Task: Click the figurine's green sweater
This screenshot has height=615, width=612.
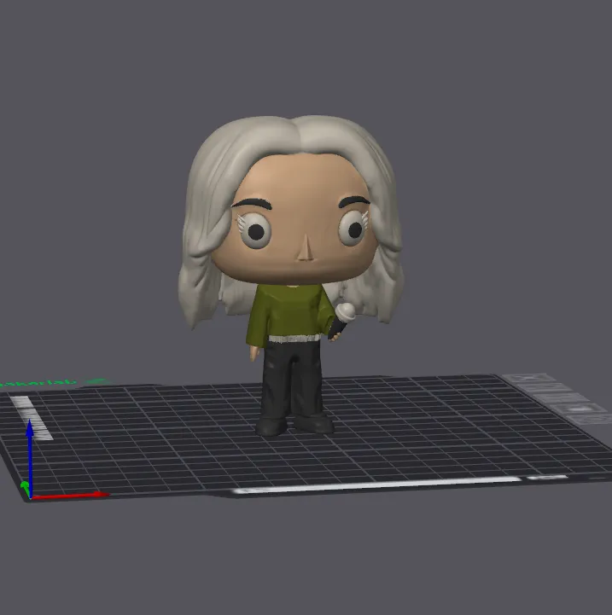Action: (x=289, y=314)
